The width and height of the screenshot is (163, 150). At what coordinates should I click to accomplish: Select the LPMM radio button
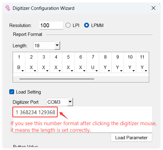(87, 25)
